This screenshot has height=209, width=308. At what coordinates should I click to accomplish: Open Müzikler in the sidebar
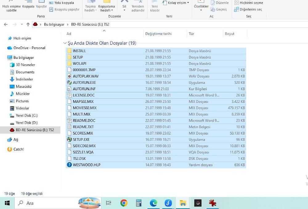pos(20,94)
